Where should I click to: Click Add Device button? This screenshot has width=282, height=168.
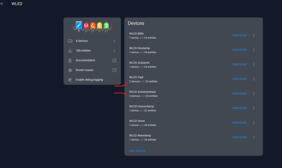[x=137, y=151]
